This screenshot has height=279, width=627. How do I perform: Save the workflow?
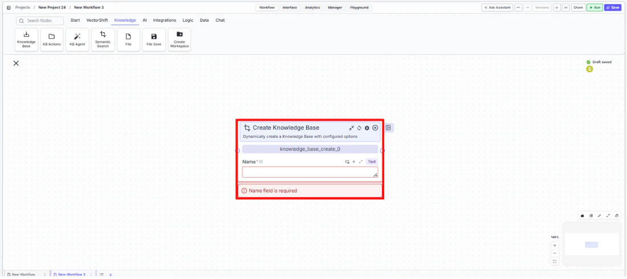pos(613,7)
